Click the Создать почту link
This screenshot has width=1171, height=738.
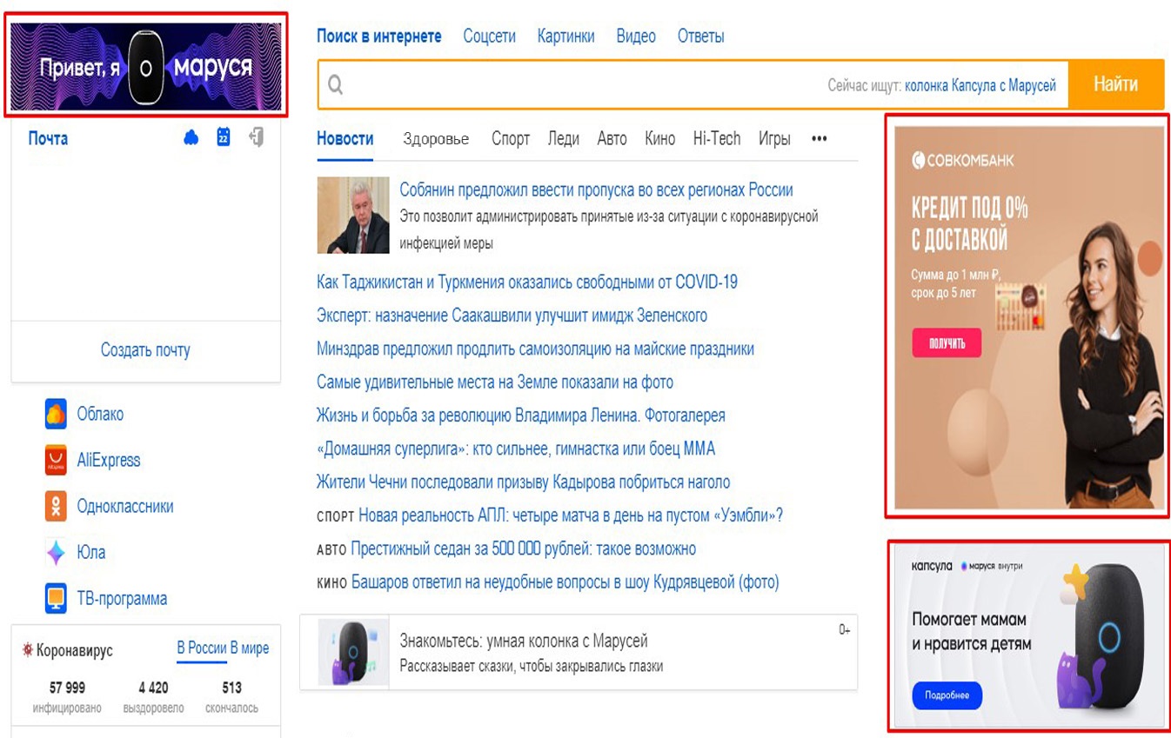[145, 350]
